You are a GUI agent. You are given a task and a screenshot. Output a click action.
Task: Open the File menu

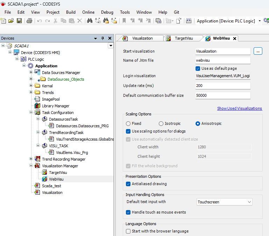[8, 12]
